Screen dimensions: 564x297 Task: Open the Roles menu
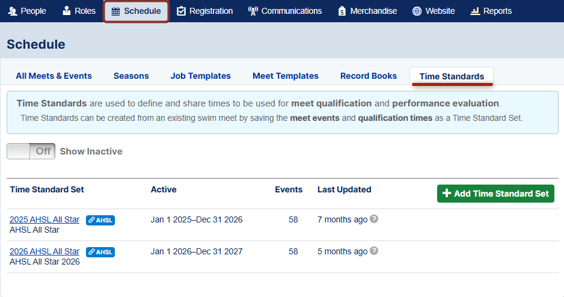79,11
